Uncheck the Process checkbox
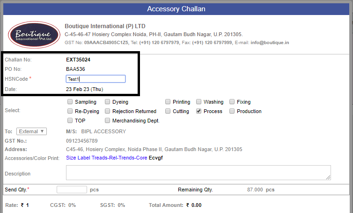The image size is (353, 213). click(199, 111)
